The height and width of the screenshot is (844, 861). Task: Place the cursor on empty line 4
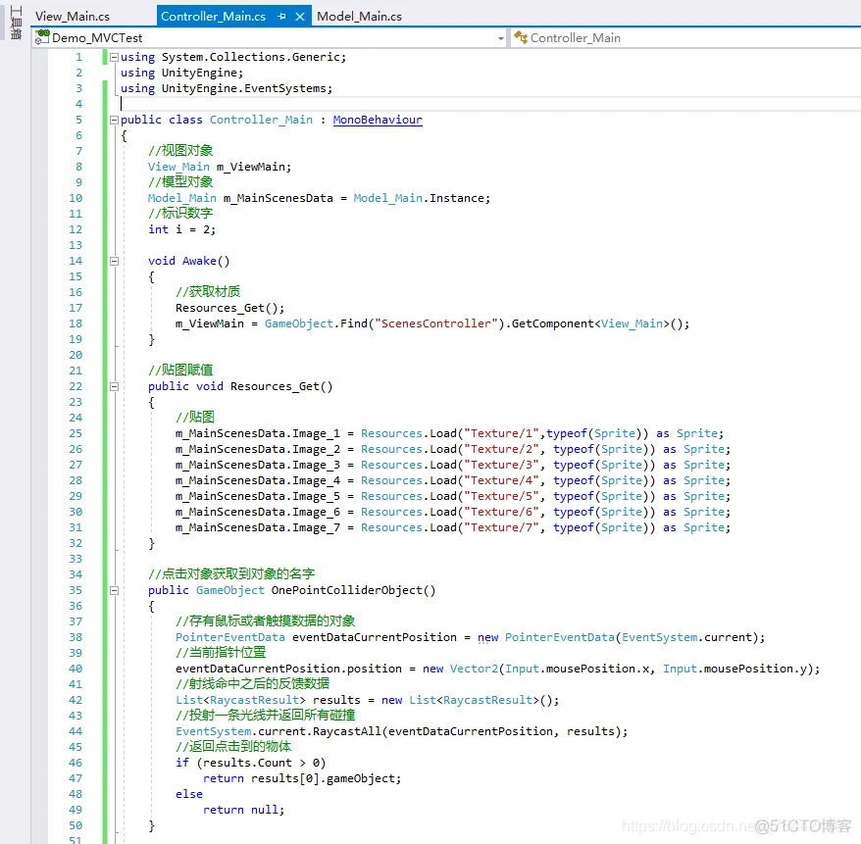coord(488,104)
